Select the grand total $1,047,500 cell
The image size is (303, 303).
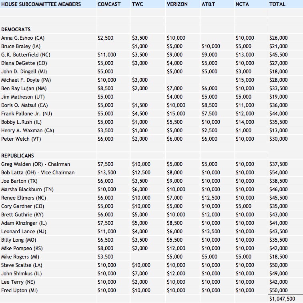click(282, 299)
